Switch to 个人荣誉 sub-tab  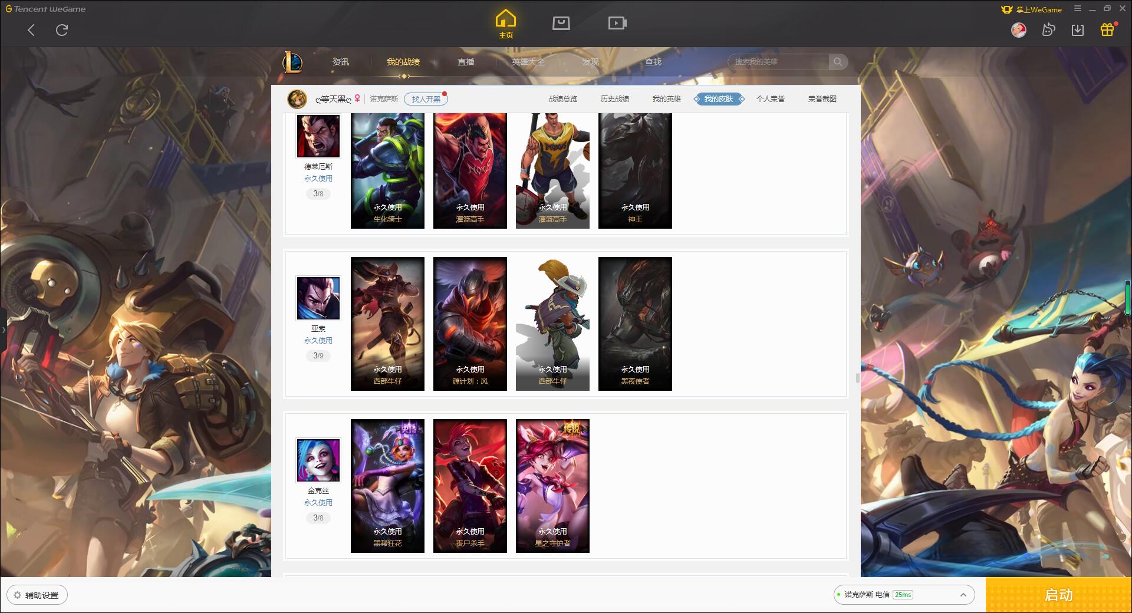(x=771, y=99)
